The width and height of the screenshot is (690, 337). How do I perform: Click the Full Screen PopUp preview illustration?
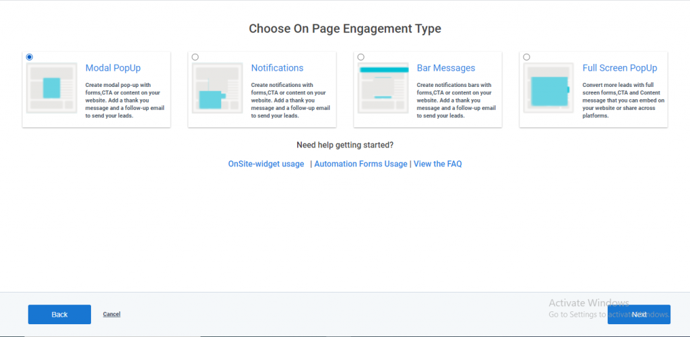548,88
